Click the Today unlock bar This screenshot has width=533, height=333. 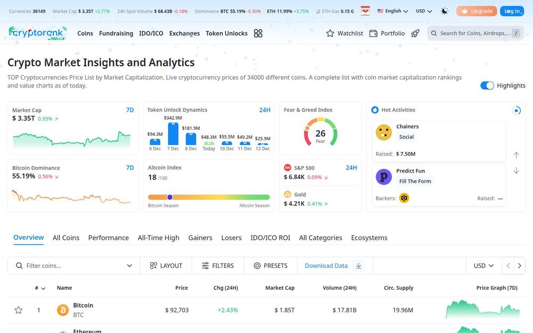click(x=209, y=143)
